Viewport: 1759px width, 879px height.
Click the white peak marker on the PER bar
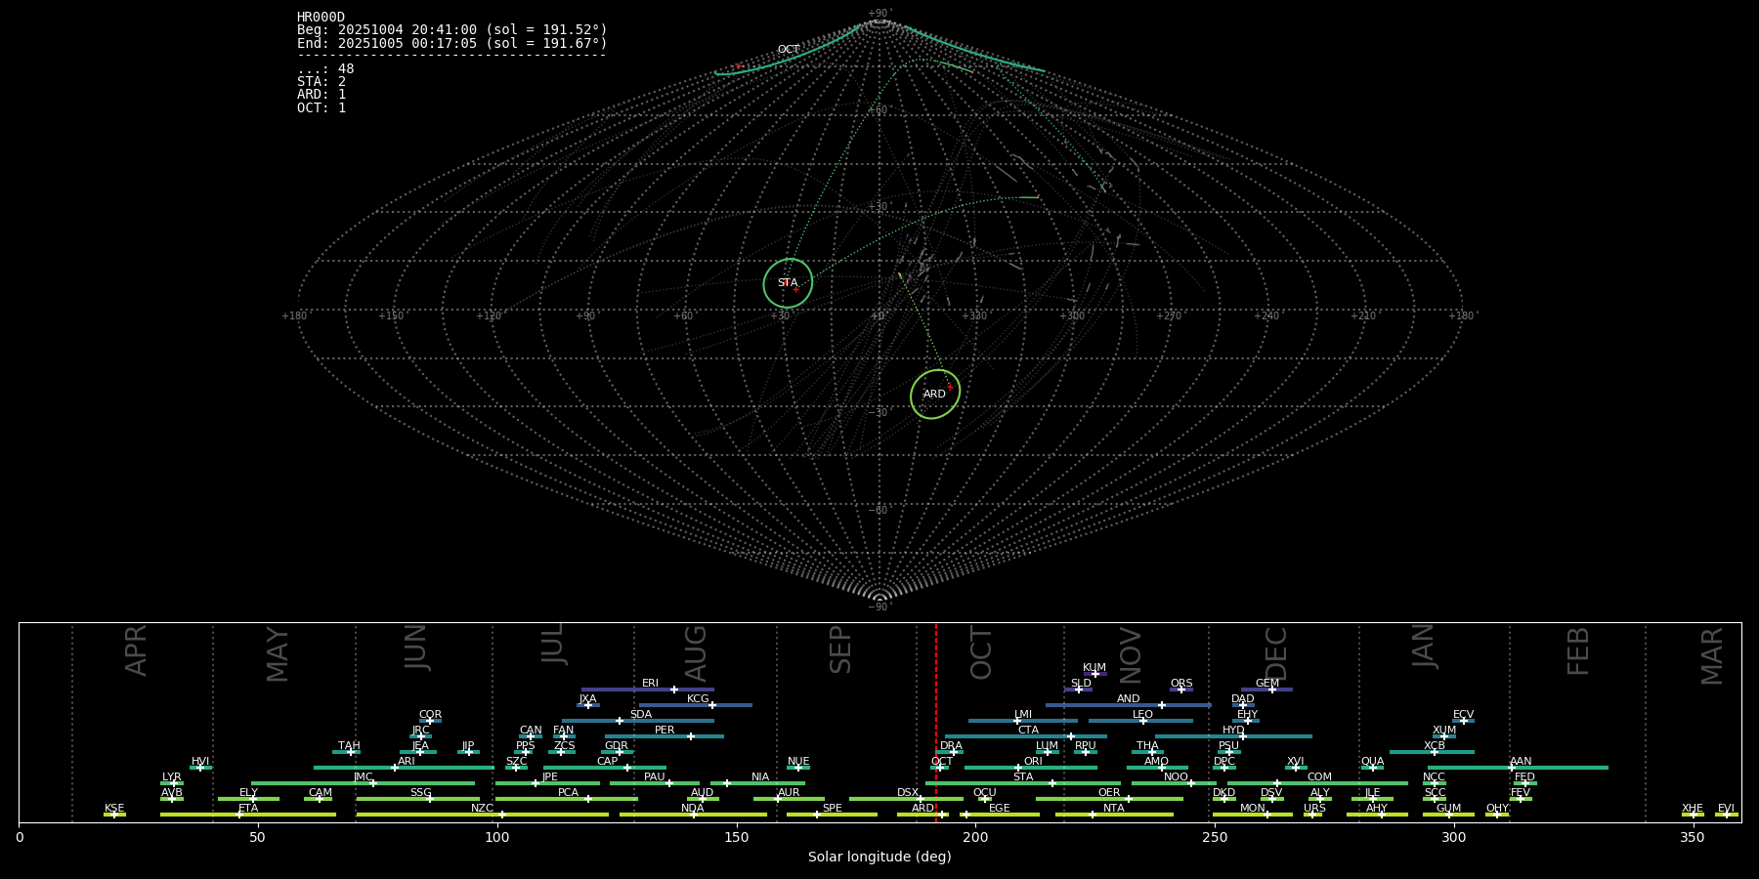click(x=691, y=736)
